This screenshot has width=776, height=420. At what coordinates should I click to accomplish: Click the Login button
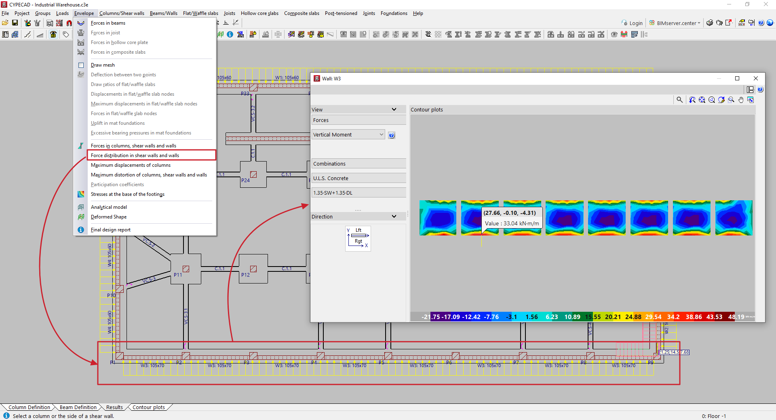pos(632,23)
